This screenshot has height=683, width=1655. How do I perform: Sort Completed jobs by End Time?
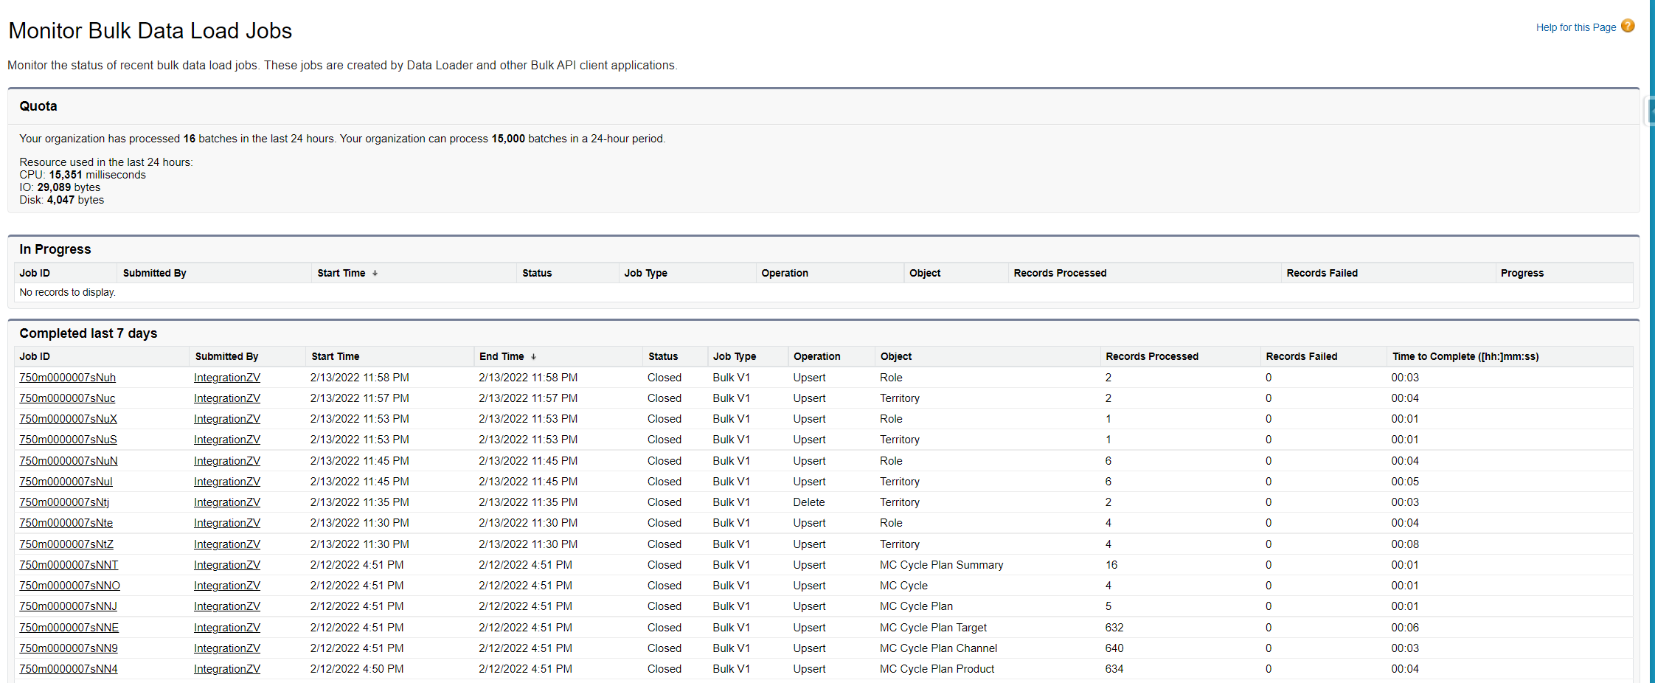point(502,356)
